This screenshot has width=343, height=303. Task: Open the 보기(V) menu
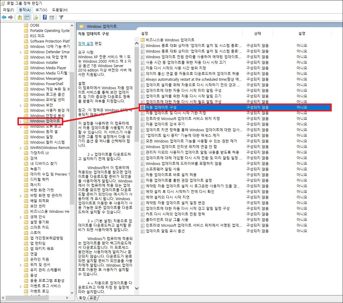click(x=41, y=10)
